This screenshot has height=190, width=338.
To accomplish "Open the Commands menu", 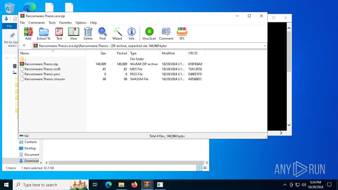I will 37,23.
